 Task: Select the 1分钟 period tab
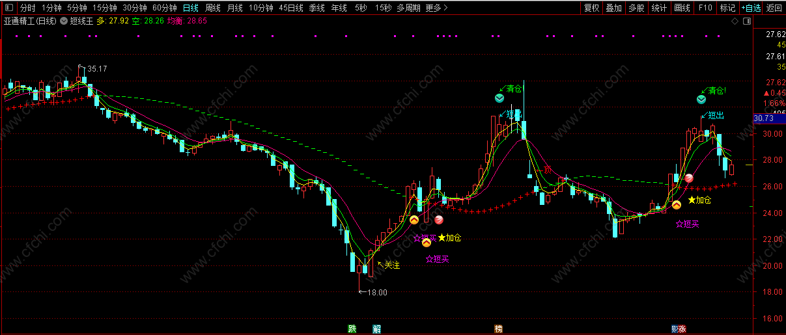[51, 8]
